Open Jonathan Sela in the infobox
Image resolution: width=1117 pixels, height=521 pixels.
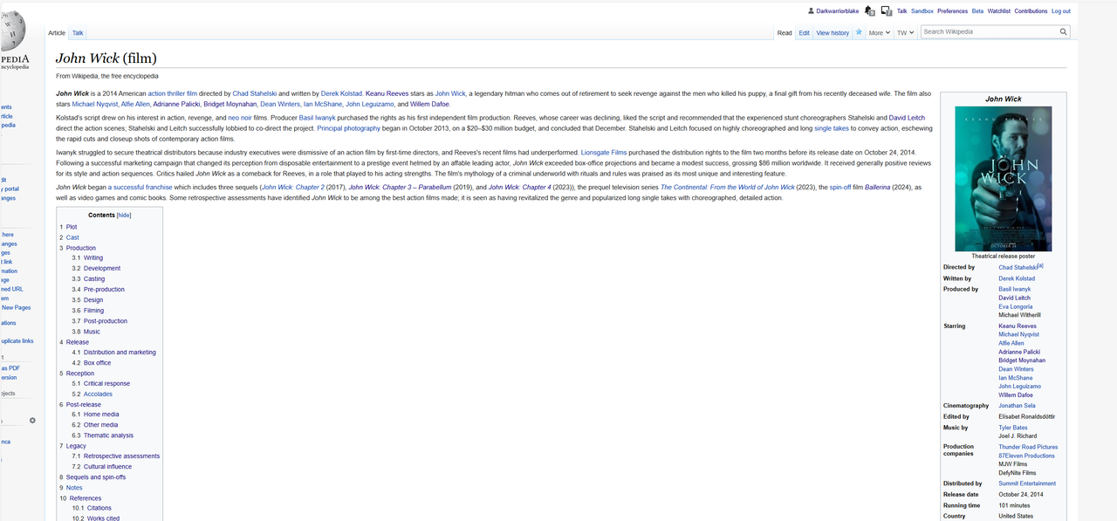coord(1017,406)
